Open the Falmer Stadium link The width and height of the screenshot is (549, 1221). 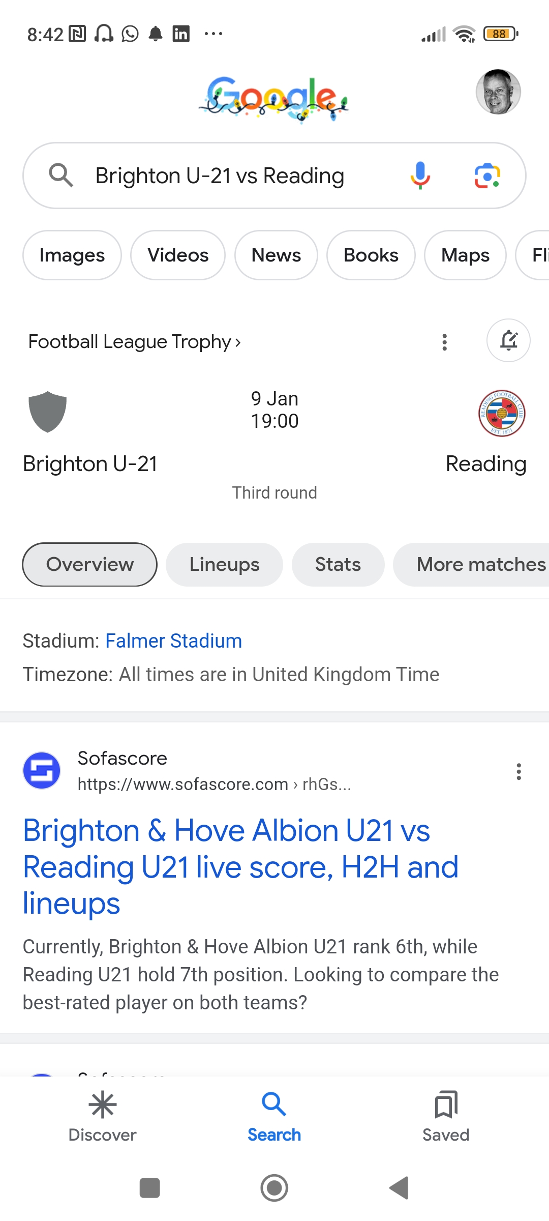(173, 641)
